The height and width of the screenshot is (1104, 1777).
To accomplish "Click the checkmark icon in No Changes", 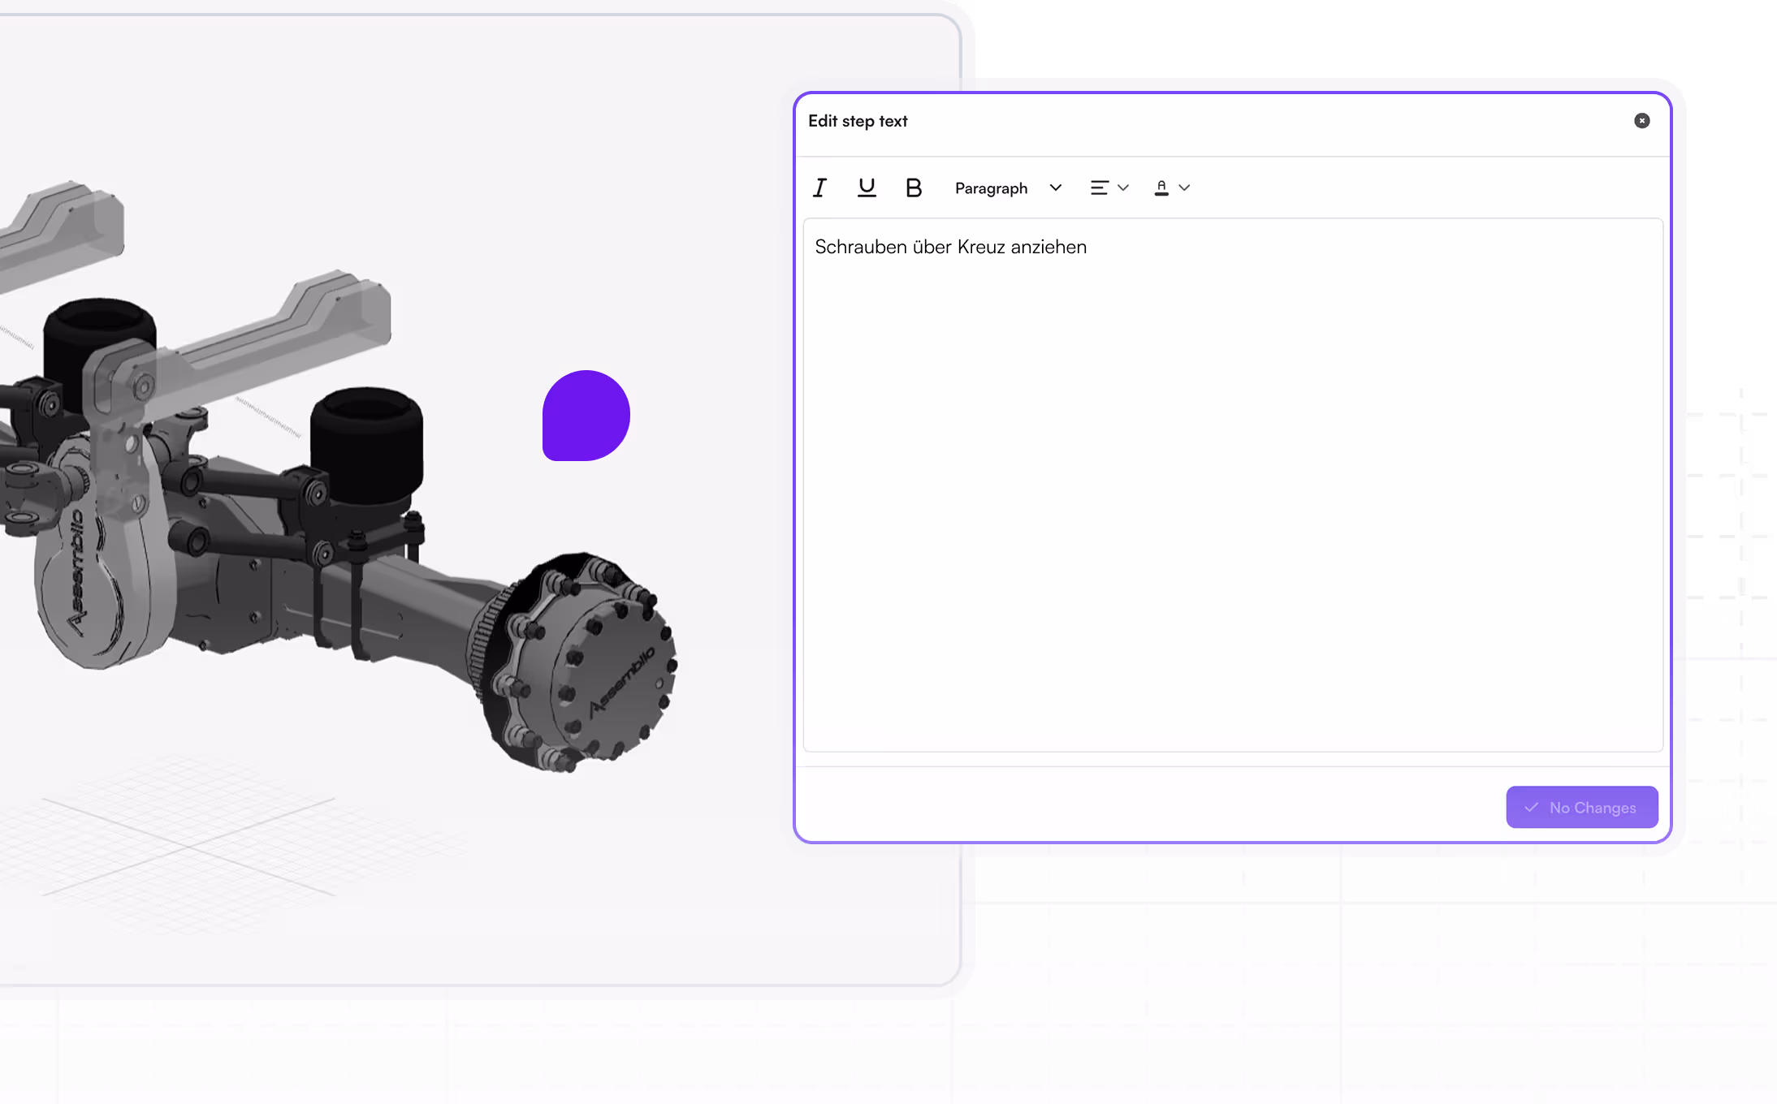I will click(x=1532, y=807).
